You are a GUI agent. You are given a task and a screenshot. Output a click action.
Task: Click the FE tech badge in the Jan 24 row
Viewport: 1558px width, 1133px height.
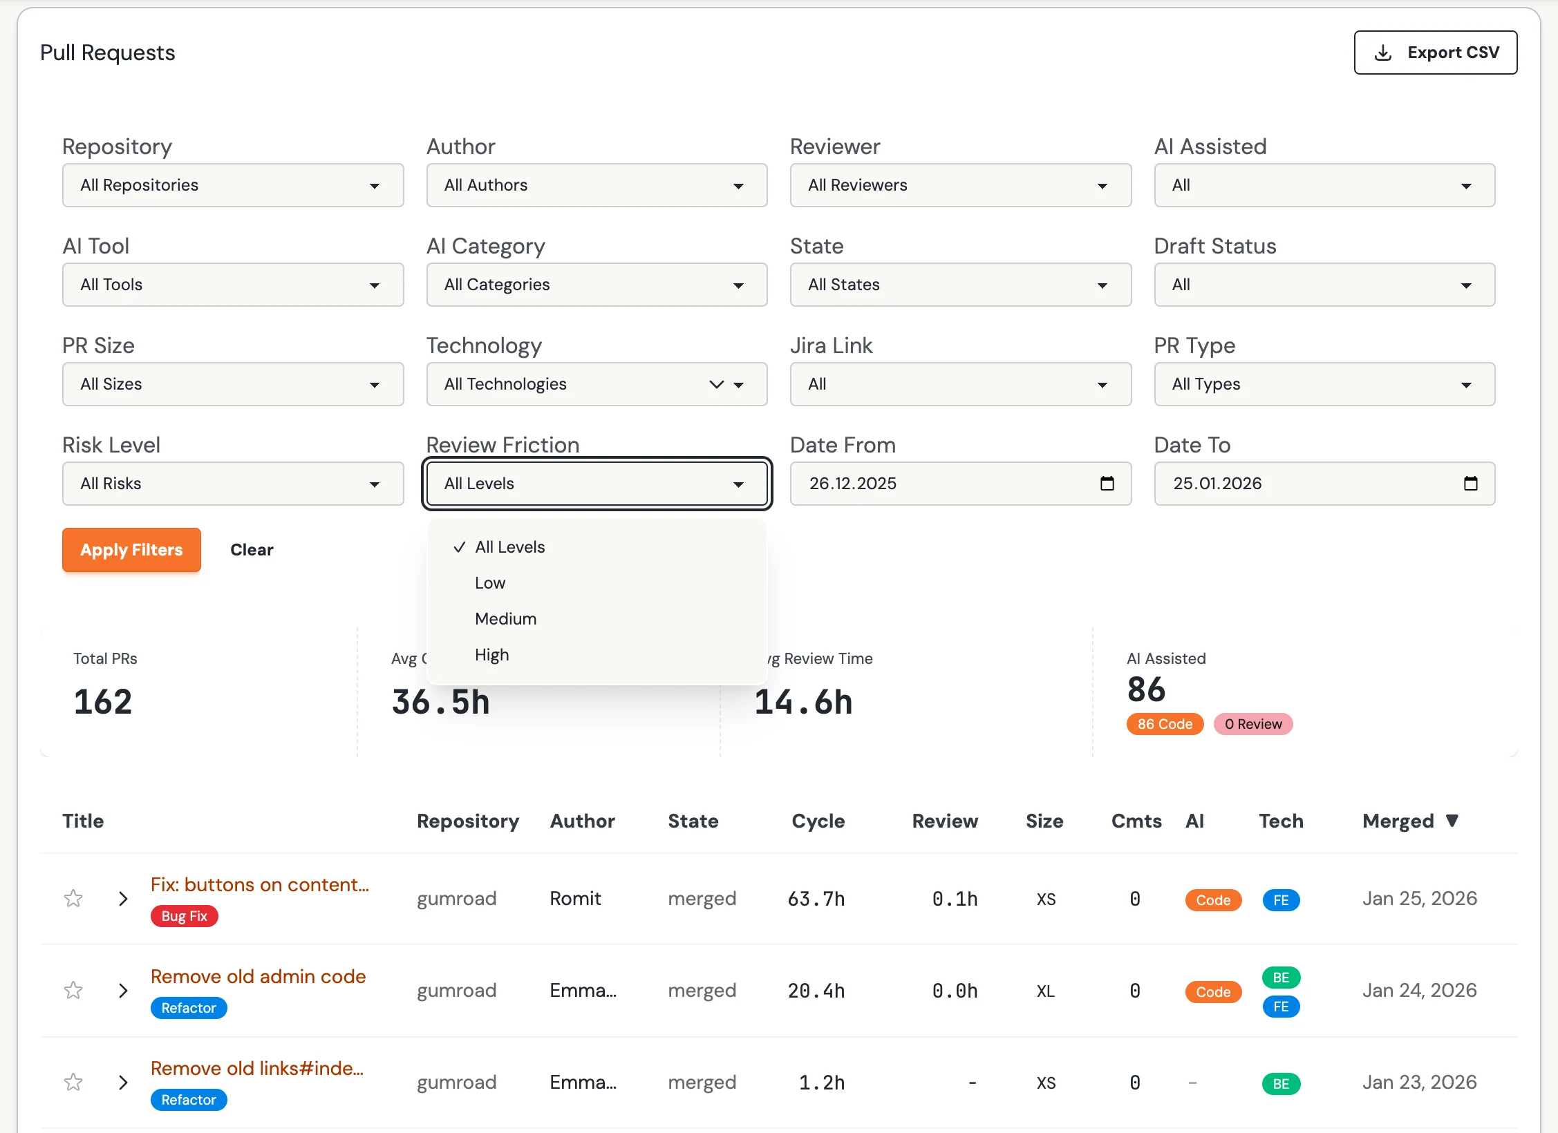[x=1281, y=1006]
